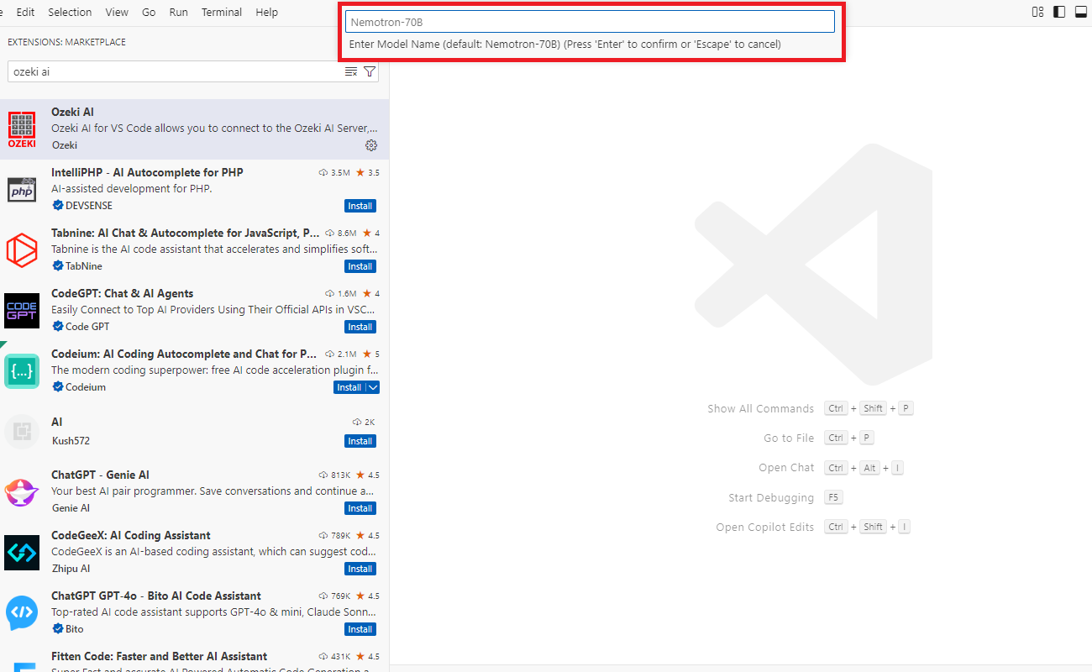Click Zhipu AI publisher name
This screenshot has width=1092, height=672.
(x=71, y=569)
